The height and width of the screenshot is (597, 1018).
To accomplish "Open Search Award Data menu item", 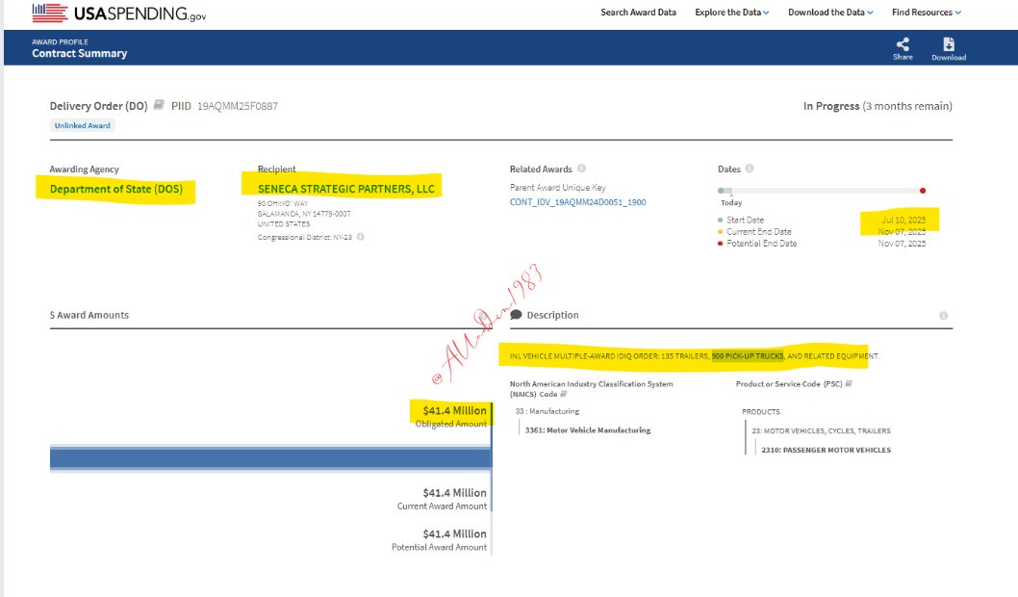I will tap(638, 13).
